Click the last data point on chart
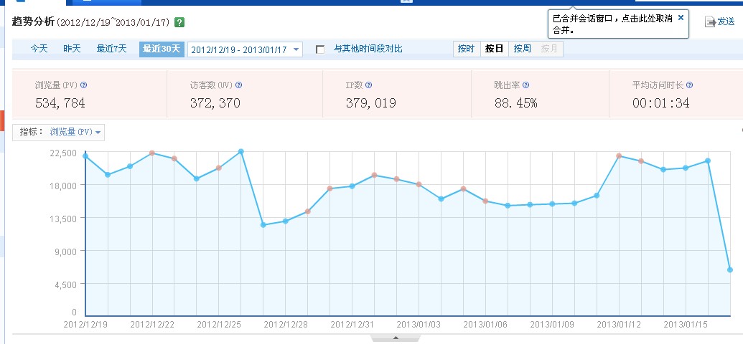The image size is (743, 344). click(x=730, y=269)
